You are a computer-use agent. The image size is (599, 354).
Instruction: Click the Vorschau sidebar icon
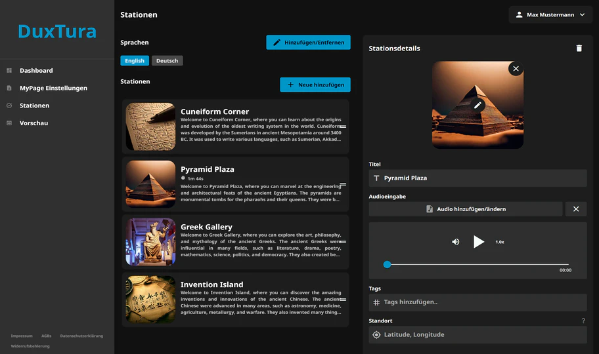coord(9,123)
